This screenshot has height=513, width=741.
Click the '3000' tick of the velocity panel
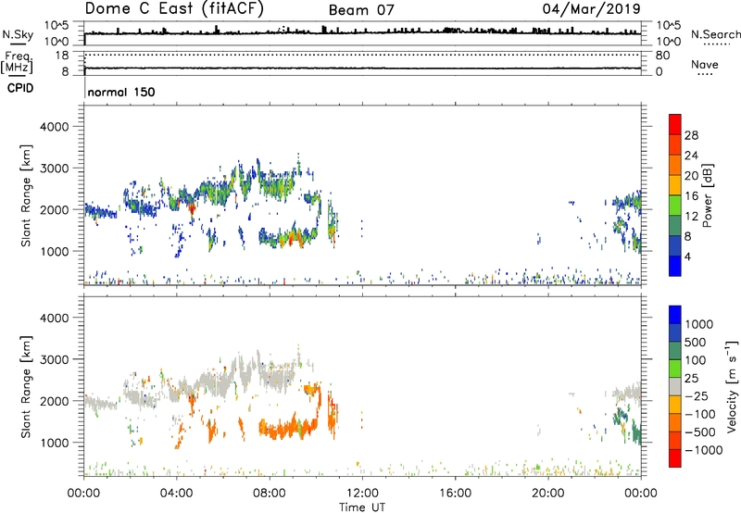click(54, 359)
